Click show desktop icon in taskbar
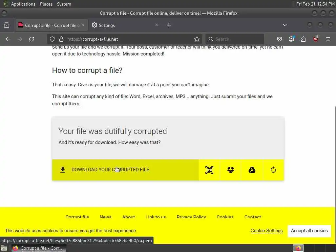Image resolution: width=336 pixels, height=252 pixels. point(4,248)
